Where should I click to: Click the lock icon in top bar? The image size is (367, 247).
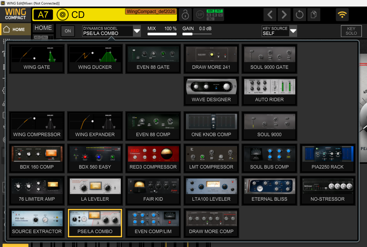[185, 14]
